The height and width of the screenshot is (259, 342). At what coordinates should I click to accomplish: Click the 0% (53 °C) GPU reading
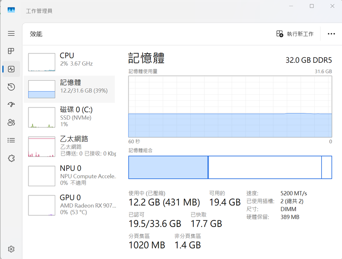coord(74,212)
